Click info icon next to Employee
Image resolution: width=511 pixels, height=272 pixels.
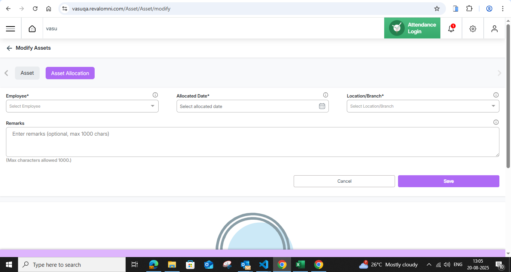coord(155,95)
